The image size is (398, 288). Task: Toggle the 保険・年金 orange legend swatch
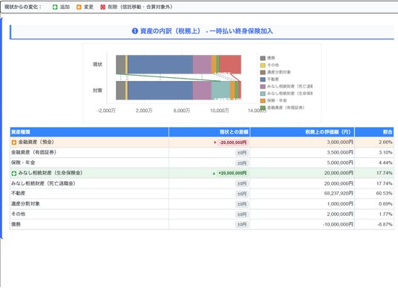(x=263, y=101)
